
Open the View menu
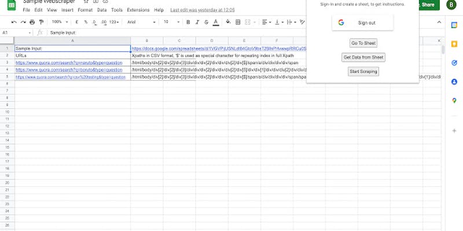52,10
